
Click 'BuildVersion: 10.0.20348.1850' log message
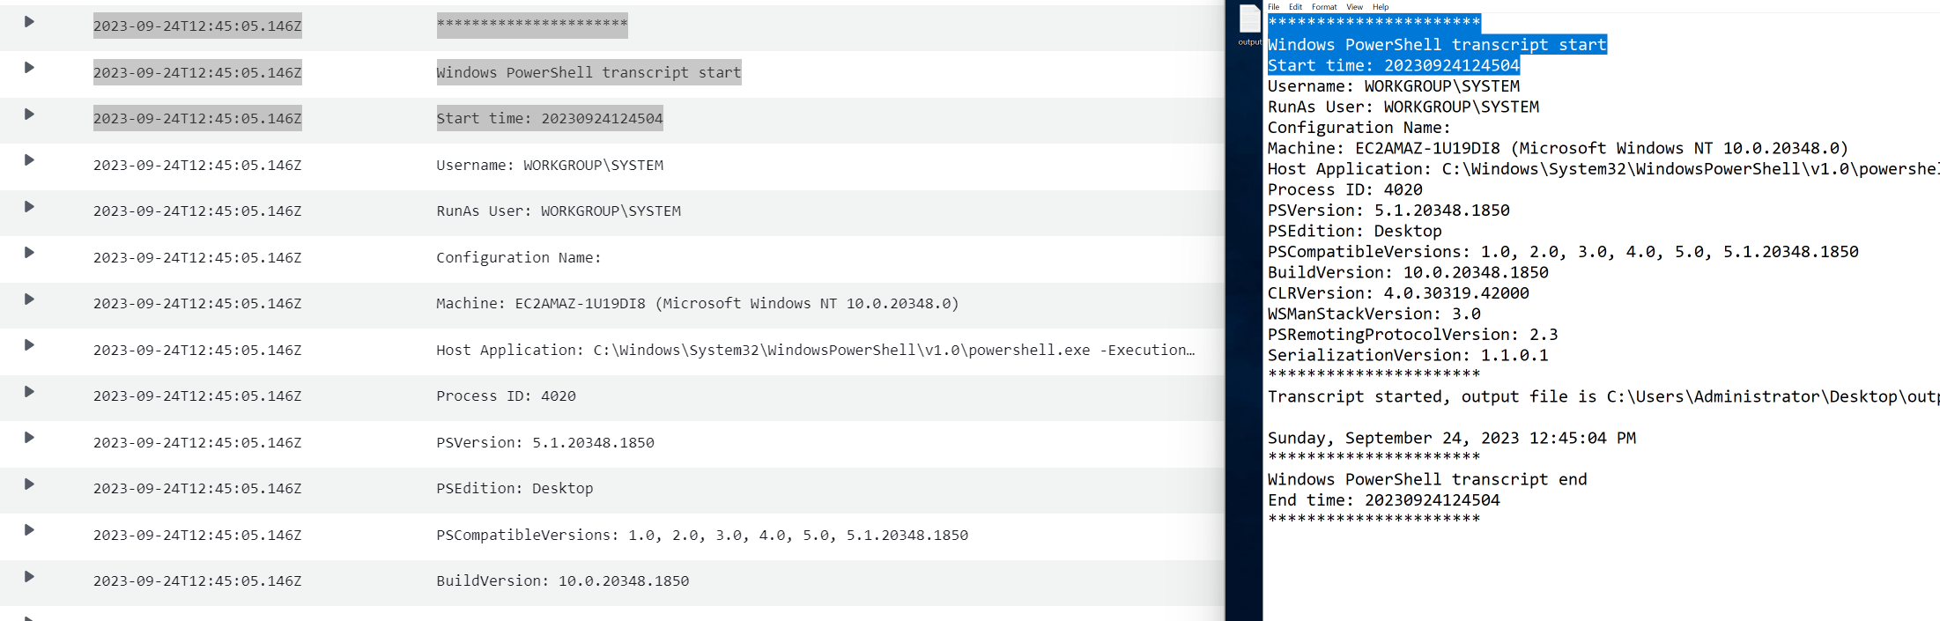pyautogui.click(x=563, y=580)
